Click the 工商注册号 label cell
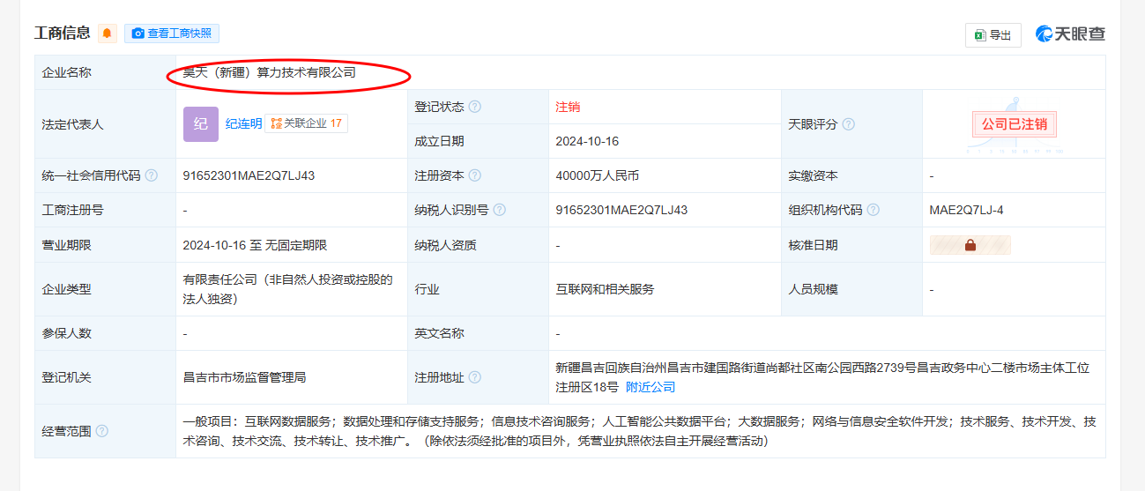 pyautogui.click(x=106, y=210)
